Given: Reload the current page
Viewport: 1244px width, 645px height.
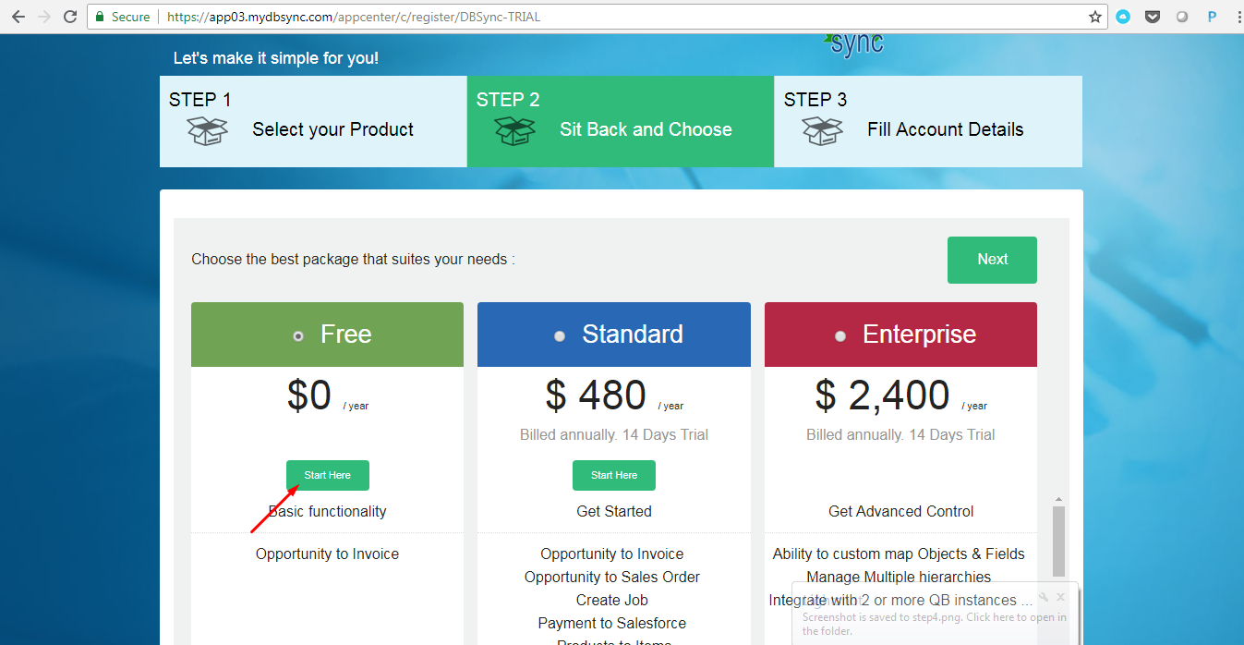Looking at the screenshot, I should [70, 17].
